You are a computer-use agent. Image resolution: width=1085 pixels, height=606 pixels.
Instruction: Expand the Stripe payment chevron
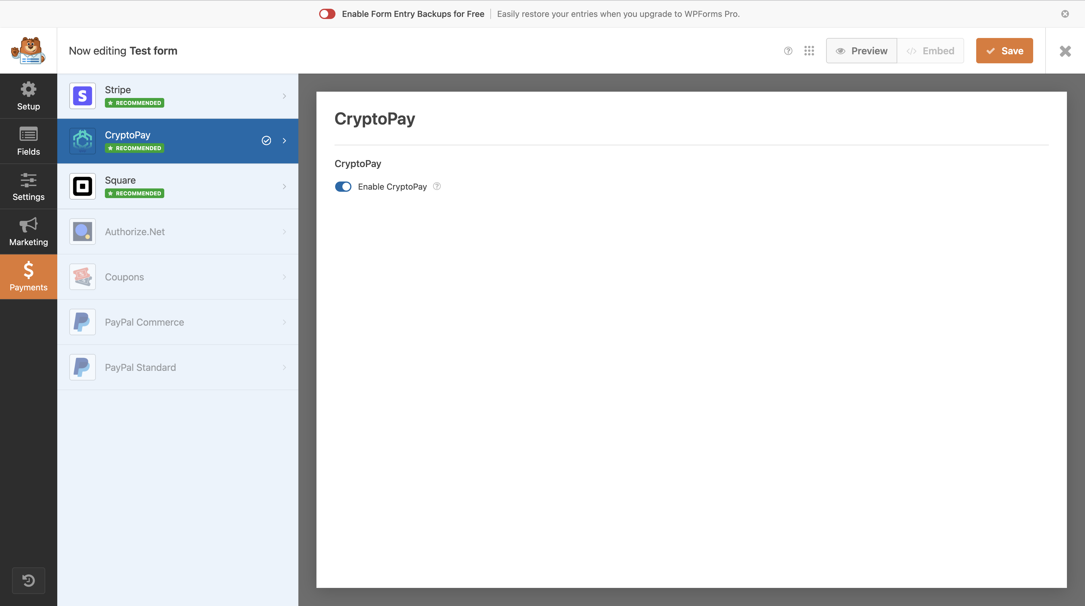pos(284,96)
